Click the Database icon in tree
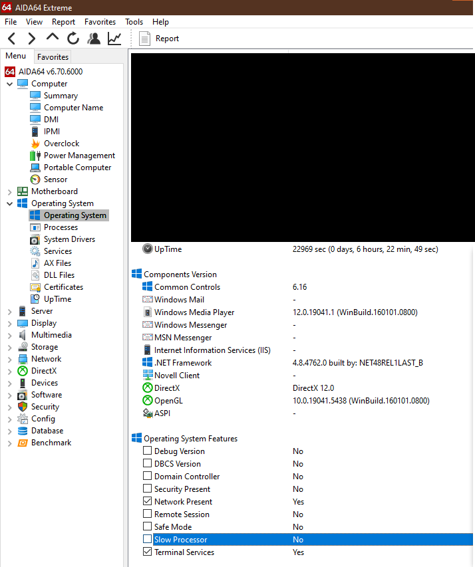Screen dimensions: 475x567 tap(23, 431)
